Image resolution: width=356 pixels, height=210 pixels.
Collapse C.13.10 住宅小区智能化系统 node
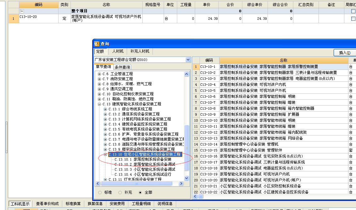[105, 154]
